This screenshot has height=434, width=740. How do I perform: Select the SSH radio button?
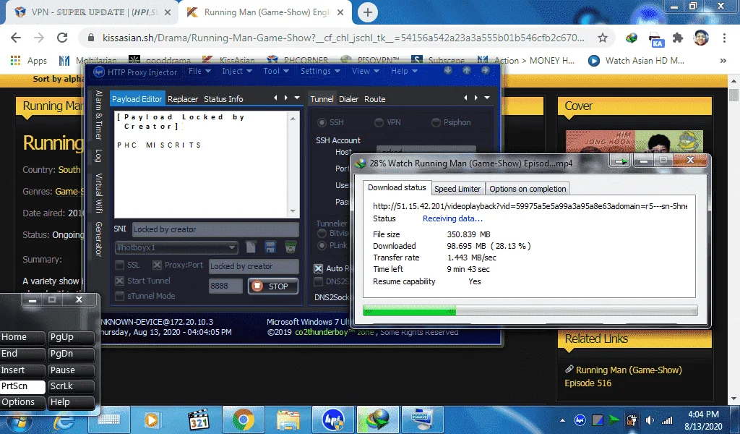point(322,122)
